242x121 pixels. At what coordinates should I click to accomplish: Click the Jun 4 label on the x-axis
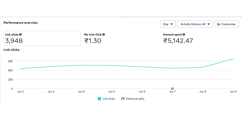pos(82,92)
